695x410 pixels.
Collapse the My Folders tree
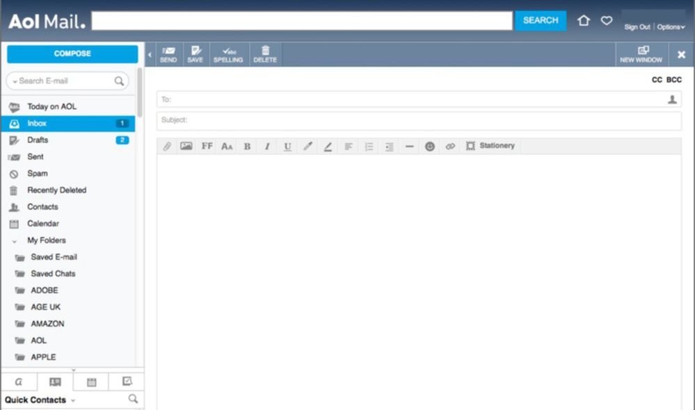pos(14,241)
